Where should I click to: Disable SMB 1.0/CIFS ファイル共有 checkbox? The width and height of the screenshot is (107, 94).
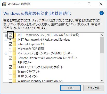(x=11, y=67)
